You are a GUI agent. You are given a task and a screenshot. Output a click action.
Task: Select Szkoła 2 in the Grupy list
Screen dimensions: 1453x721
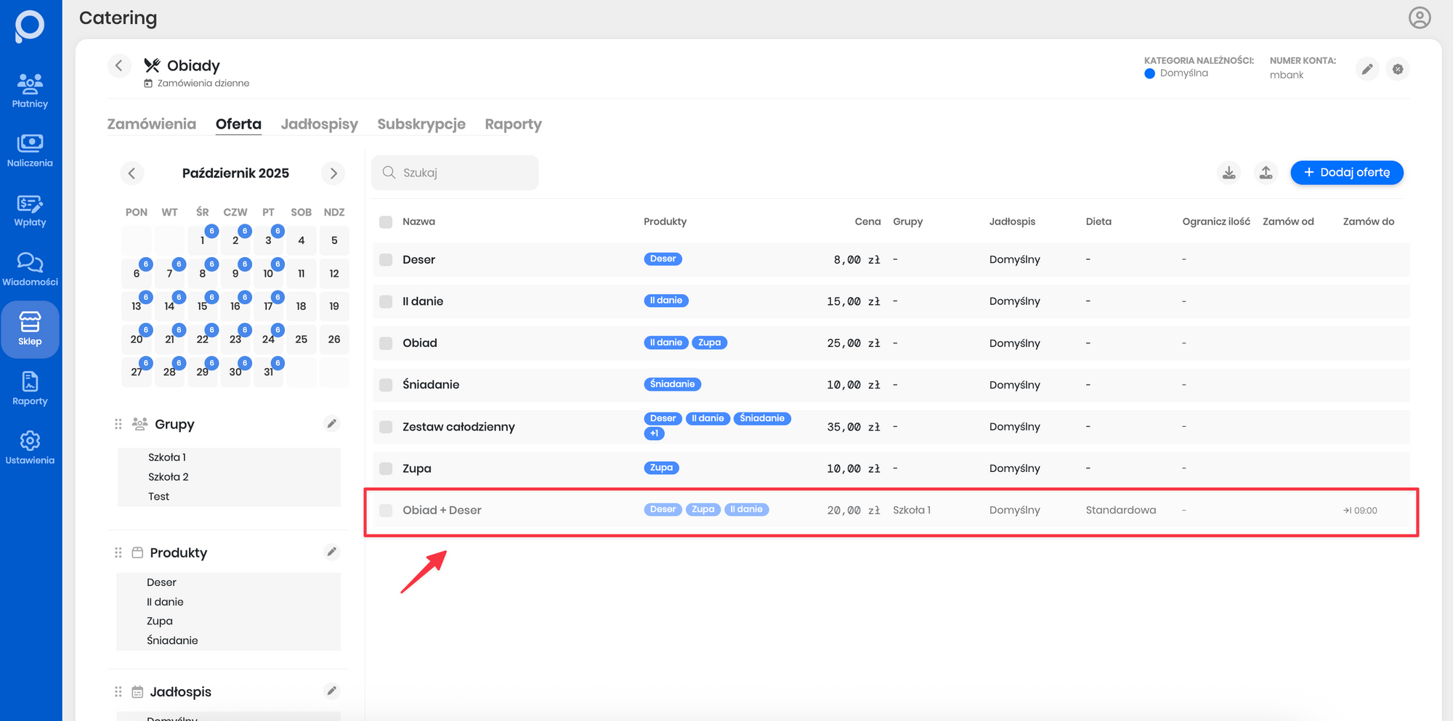tap(169, 477)
